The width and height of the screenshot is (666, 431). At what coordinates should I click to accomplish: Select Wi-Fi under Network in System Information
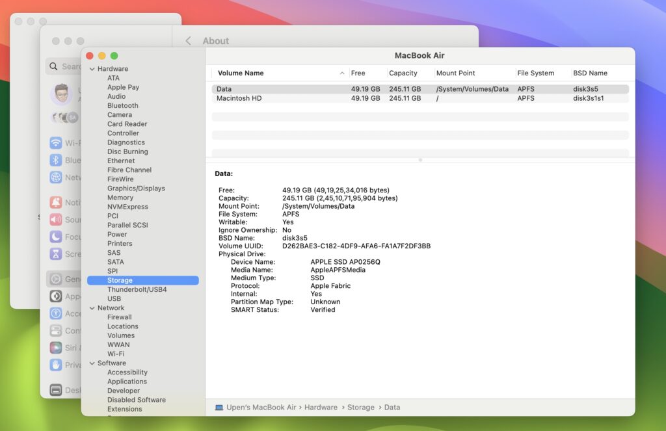coord(116,354)
